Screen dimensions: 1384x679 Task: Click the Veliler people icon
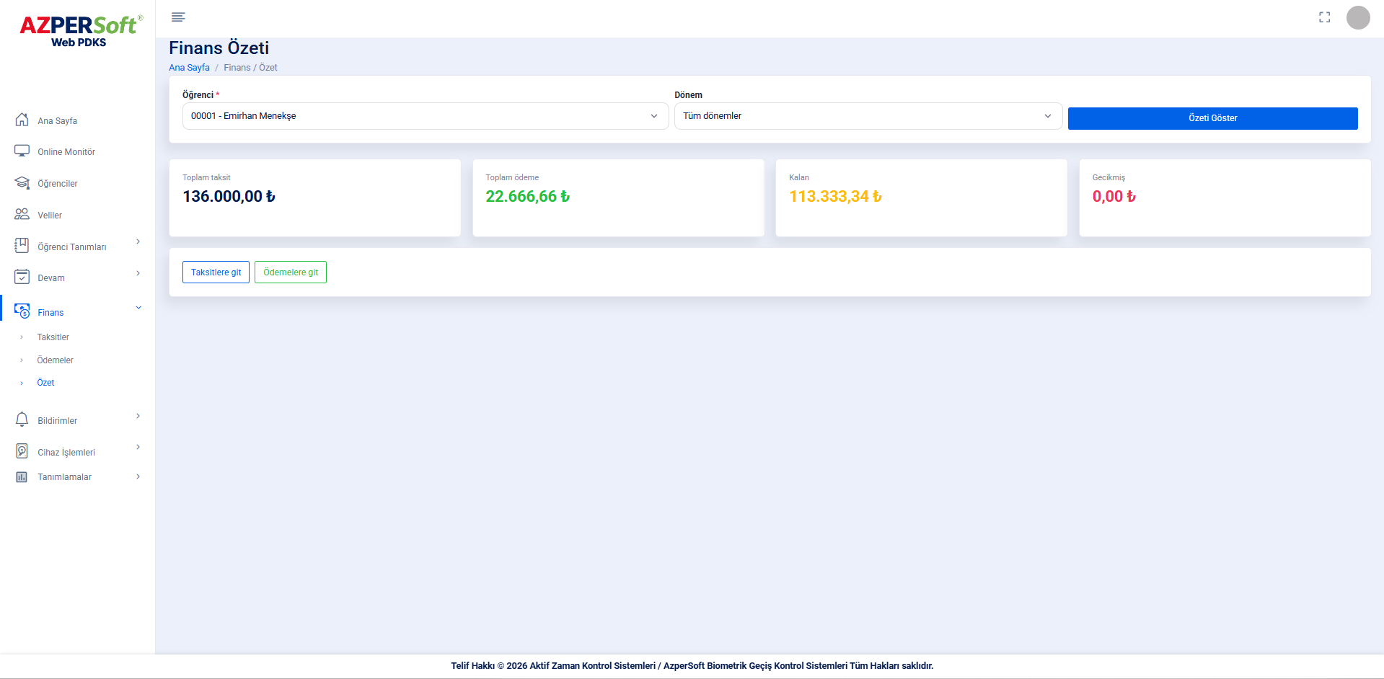pyautogui.click(x=22, y=215)
